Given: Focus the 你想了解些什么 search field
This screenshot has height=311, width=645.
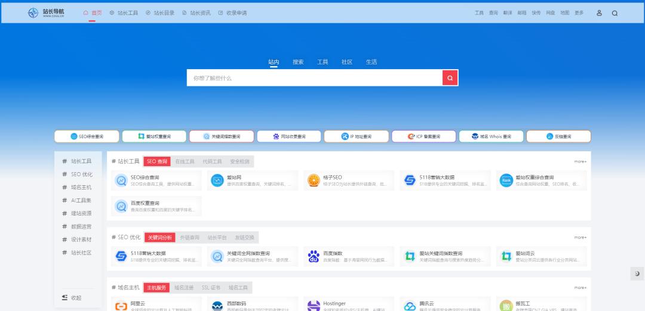Looking at the screenshot, I should tap(315, 77).
